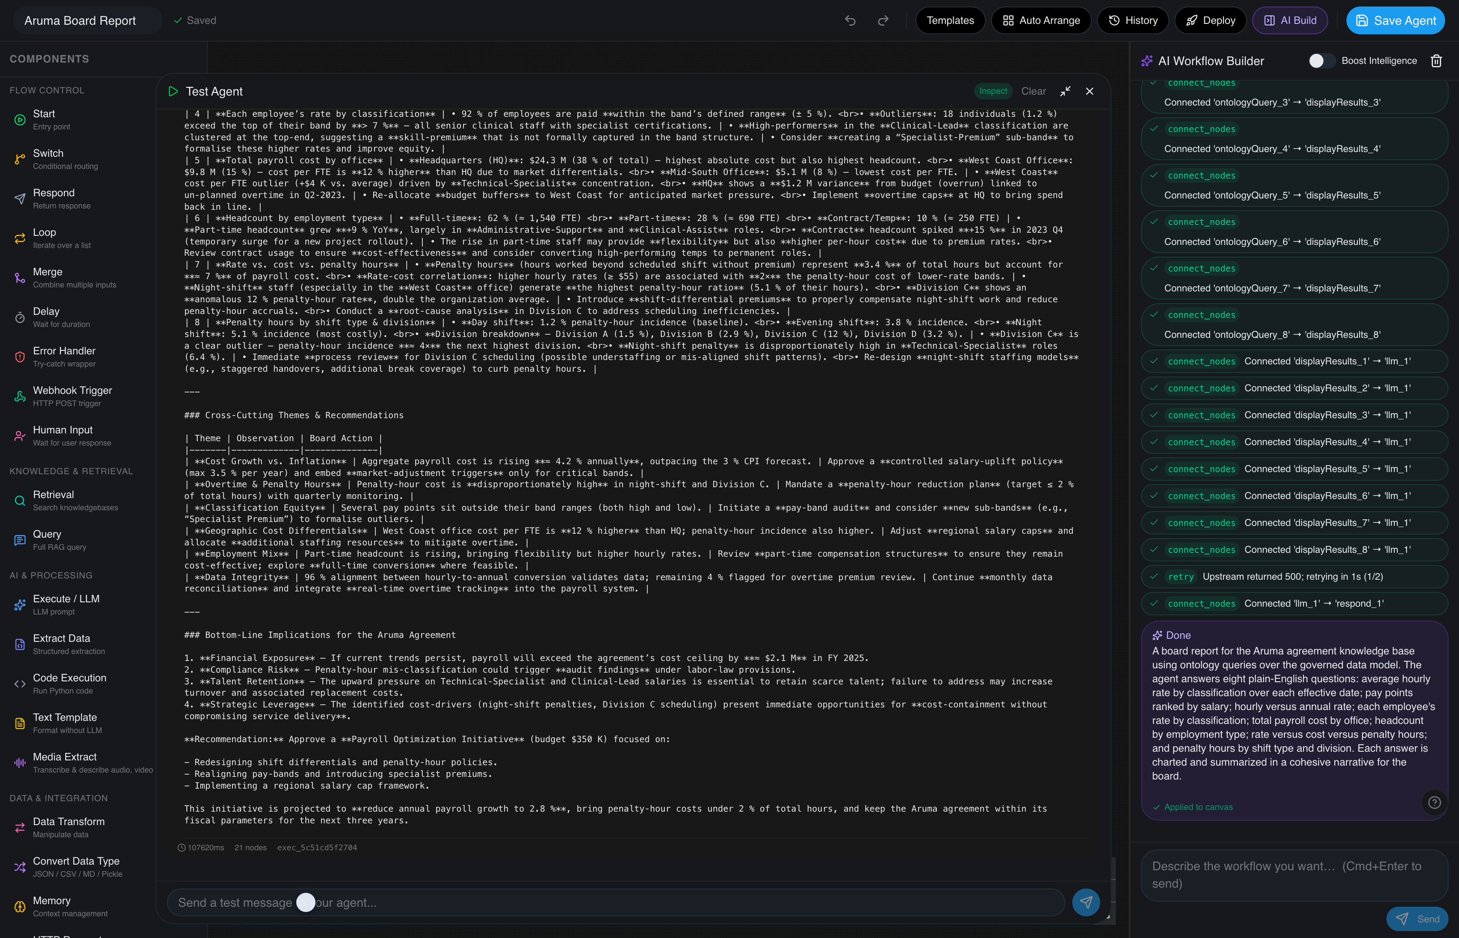Click the workflow description input box
Viewport: 1459px width, 938px height.
tap(1294, 875)
